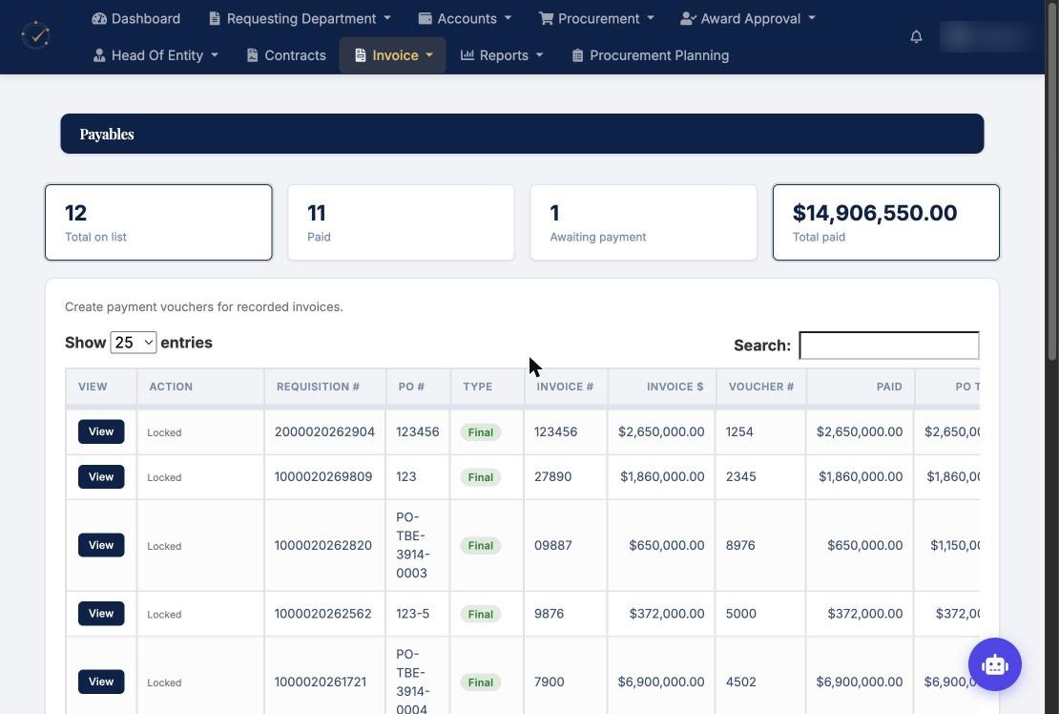Click the Dashboard gauge icon
Image resolution: width=1059 pixels, height=714 pixels.
point(99,18)
